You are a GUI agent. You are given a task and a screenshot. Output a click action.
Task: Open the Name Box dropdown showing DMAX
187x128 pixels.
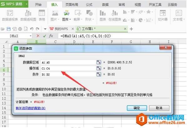tap(31, 36)
